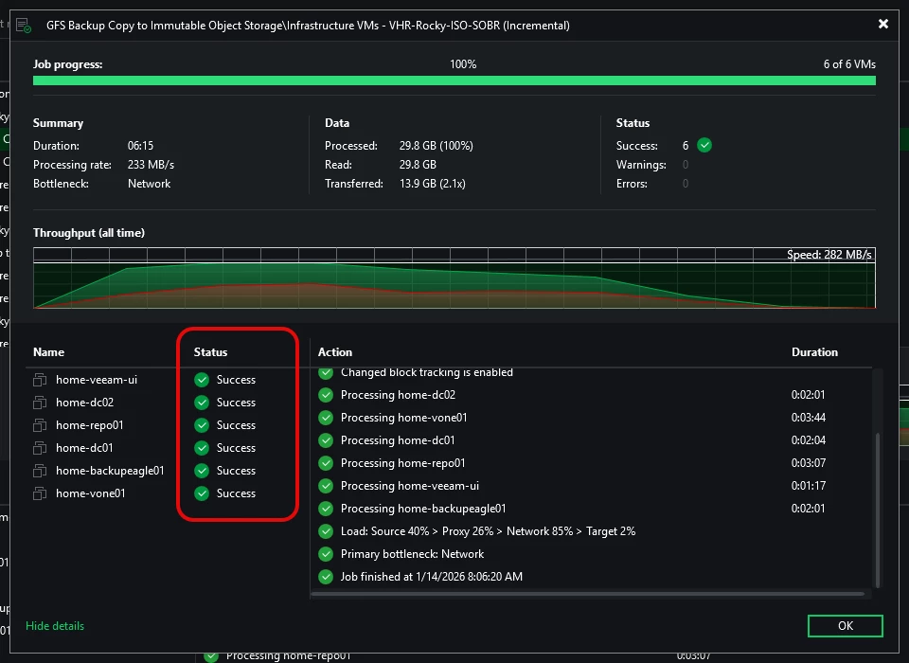This screenshot has height=663, width=909.
Task: Click the green check beside Success count 6
Action: coord(704,145)
